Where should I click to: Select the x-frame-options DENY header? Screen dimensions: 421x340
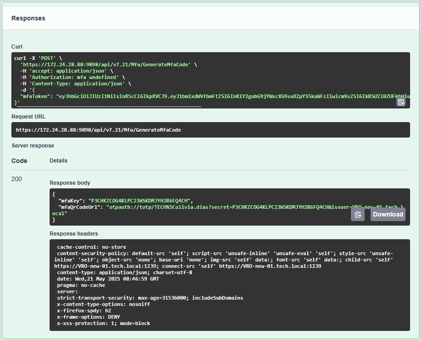(88, 317)
